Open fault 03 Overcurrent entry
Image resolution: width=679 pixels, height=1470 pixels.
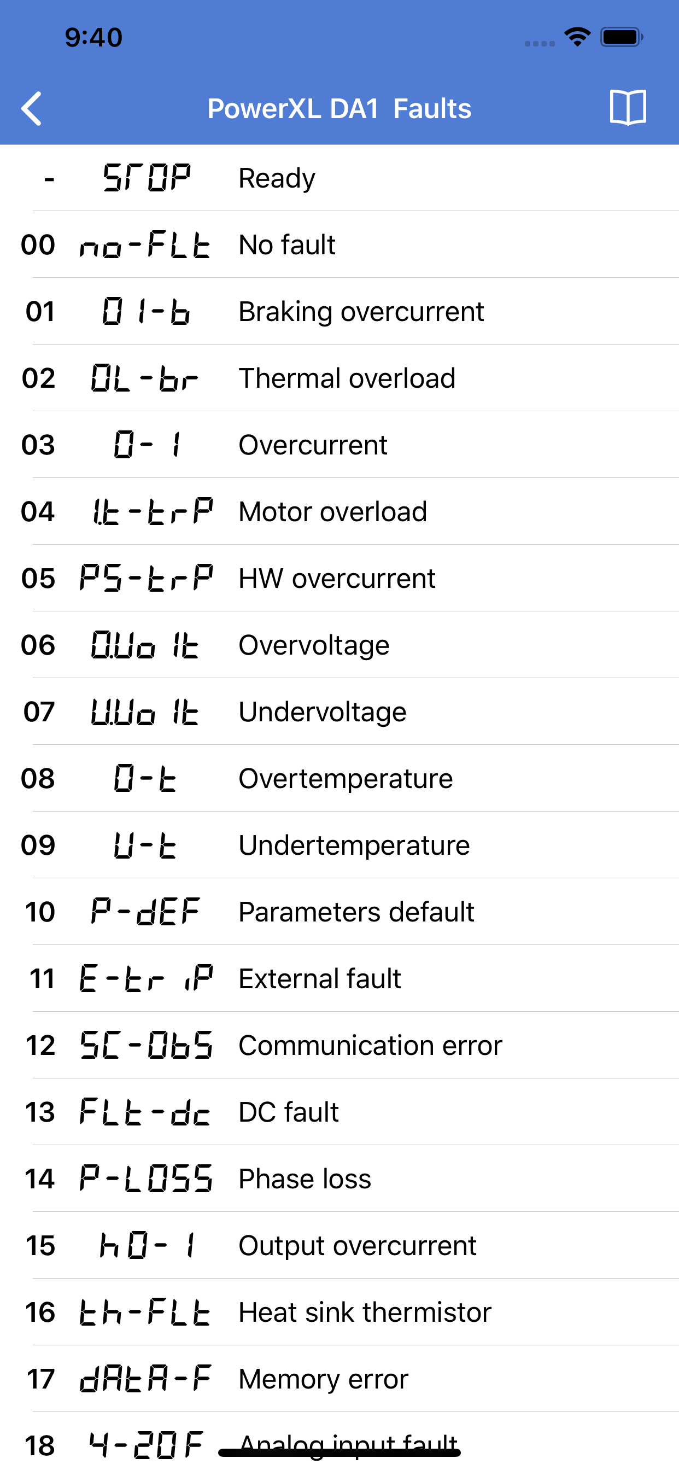click(x=339, y=445)
